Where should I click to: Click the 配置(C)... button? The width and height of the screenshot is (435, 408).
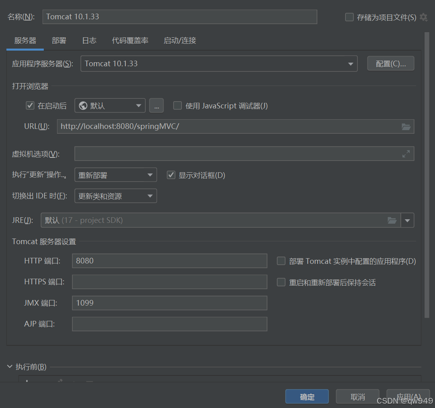pos(390,63)
